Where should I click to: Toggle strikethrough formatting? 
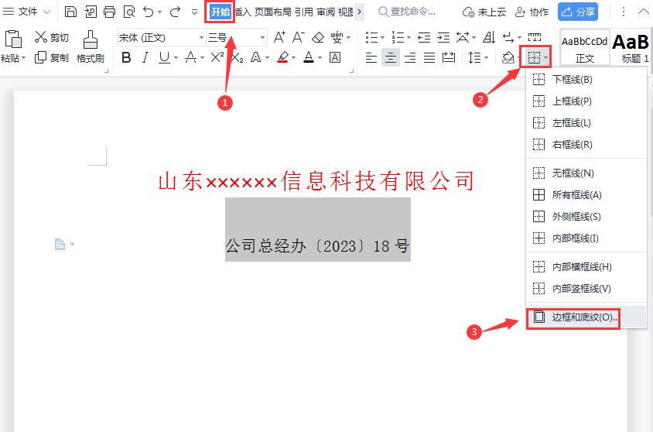[191, 57]
